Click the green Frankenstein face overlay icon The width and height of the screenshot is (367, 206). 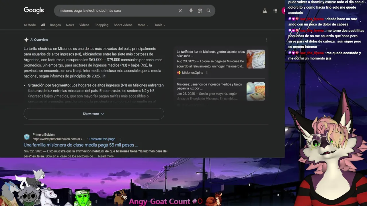tap(82, 198)
